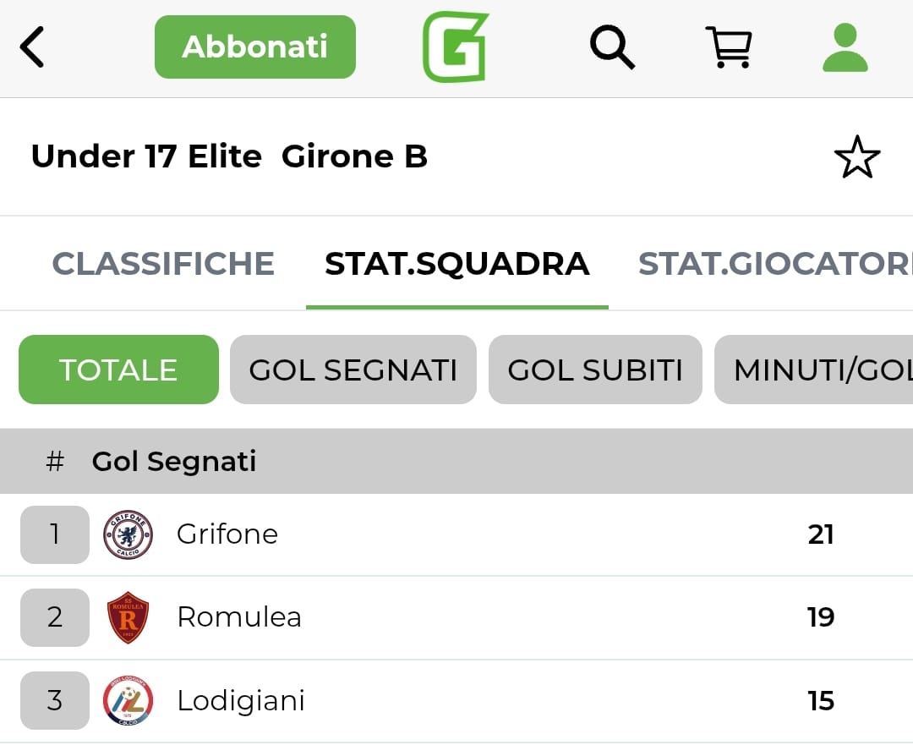
Task: Select the GOL SEGNATI filter
Action: coord(353,370)
